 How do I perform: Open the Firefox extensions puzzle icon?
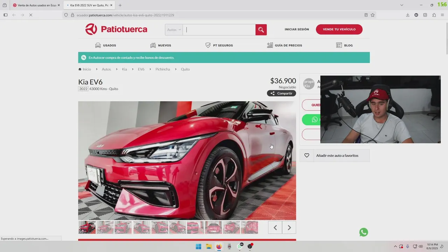434,15
